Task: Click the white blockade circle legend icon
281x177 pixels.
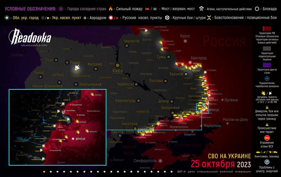Action: pos(257,9)
